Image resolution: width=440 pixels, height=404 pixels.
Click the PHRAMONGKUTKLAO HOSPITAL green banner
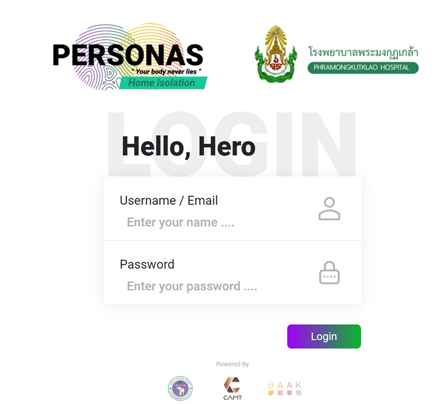pos(363,68)
